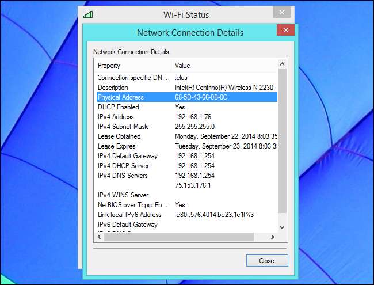Select the IPv4 Default Gateway row
The image size is (374, 285).
coord(187,156)
